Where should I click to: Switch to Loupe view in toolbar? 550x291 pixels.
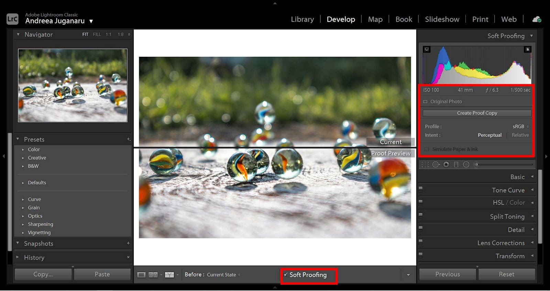click(141, 275)
